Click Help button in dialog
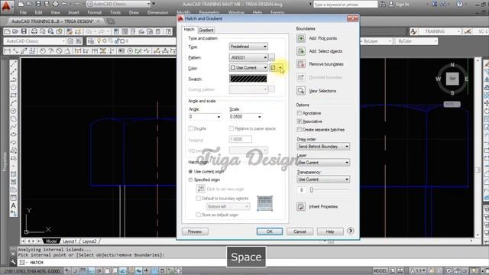The width and height of the screenshot is (489, 275). coord(330,231)
